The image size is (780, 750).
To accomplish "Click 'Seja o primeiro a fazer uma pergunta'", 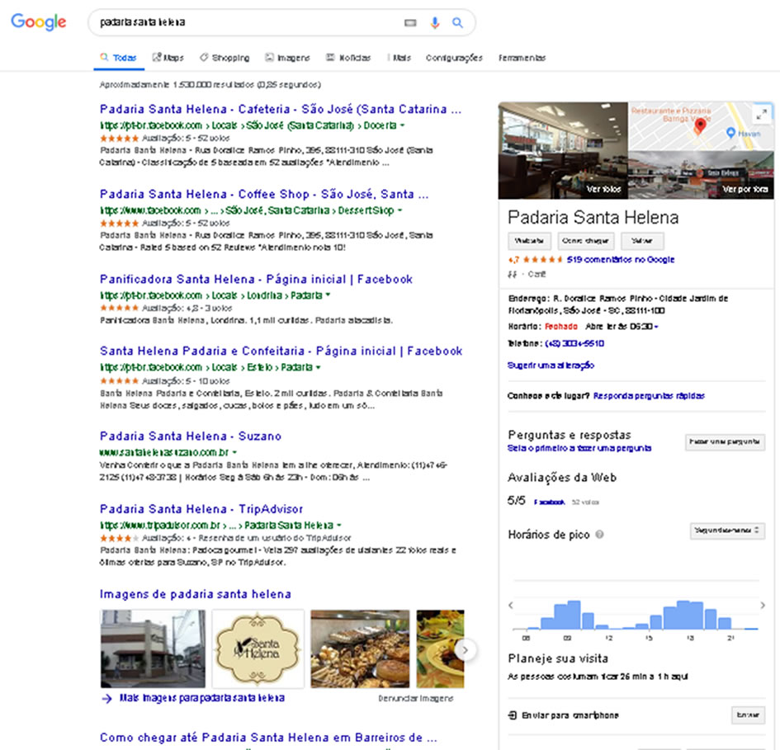I will tap(579, 449).
